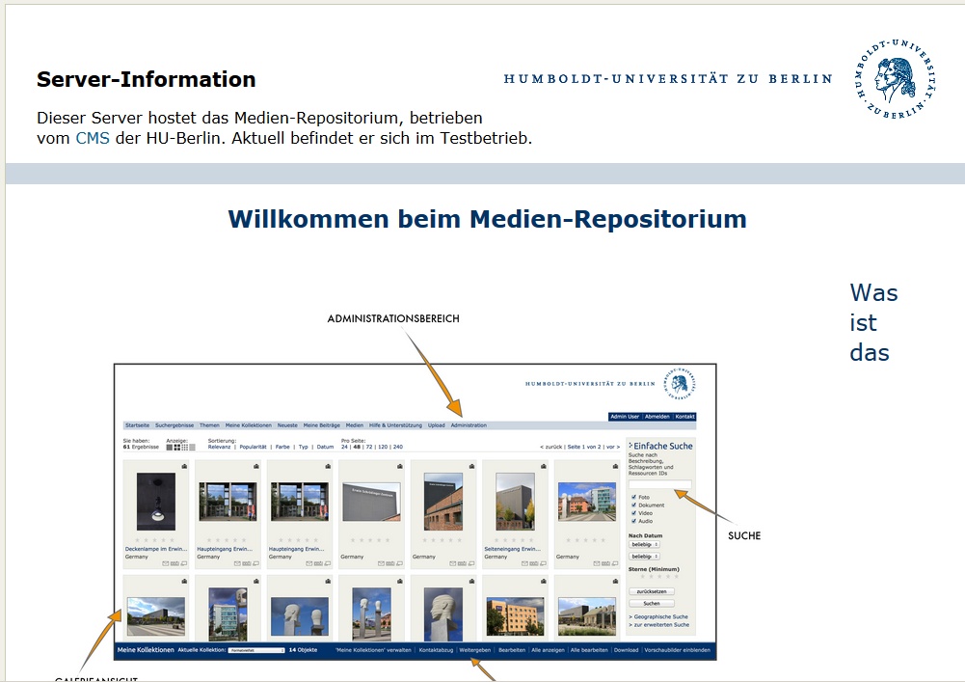Click the zurücksetzen button
Screen dimensions: 965x682
(652, 591)
